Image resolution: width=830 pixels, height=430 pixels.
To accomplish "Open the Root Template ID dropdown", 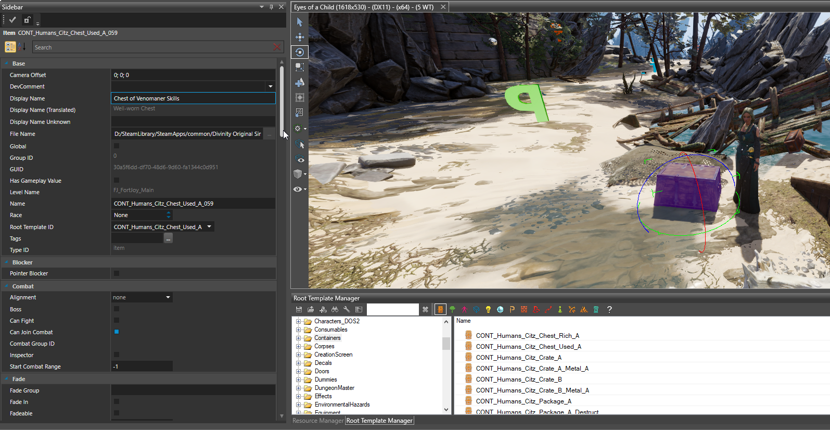I will (x=209, y=226).
